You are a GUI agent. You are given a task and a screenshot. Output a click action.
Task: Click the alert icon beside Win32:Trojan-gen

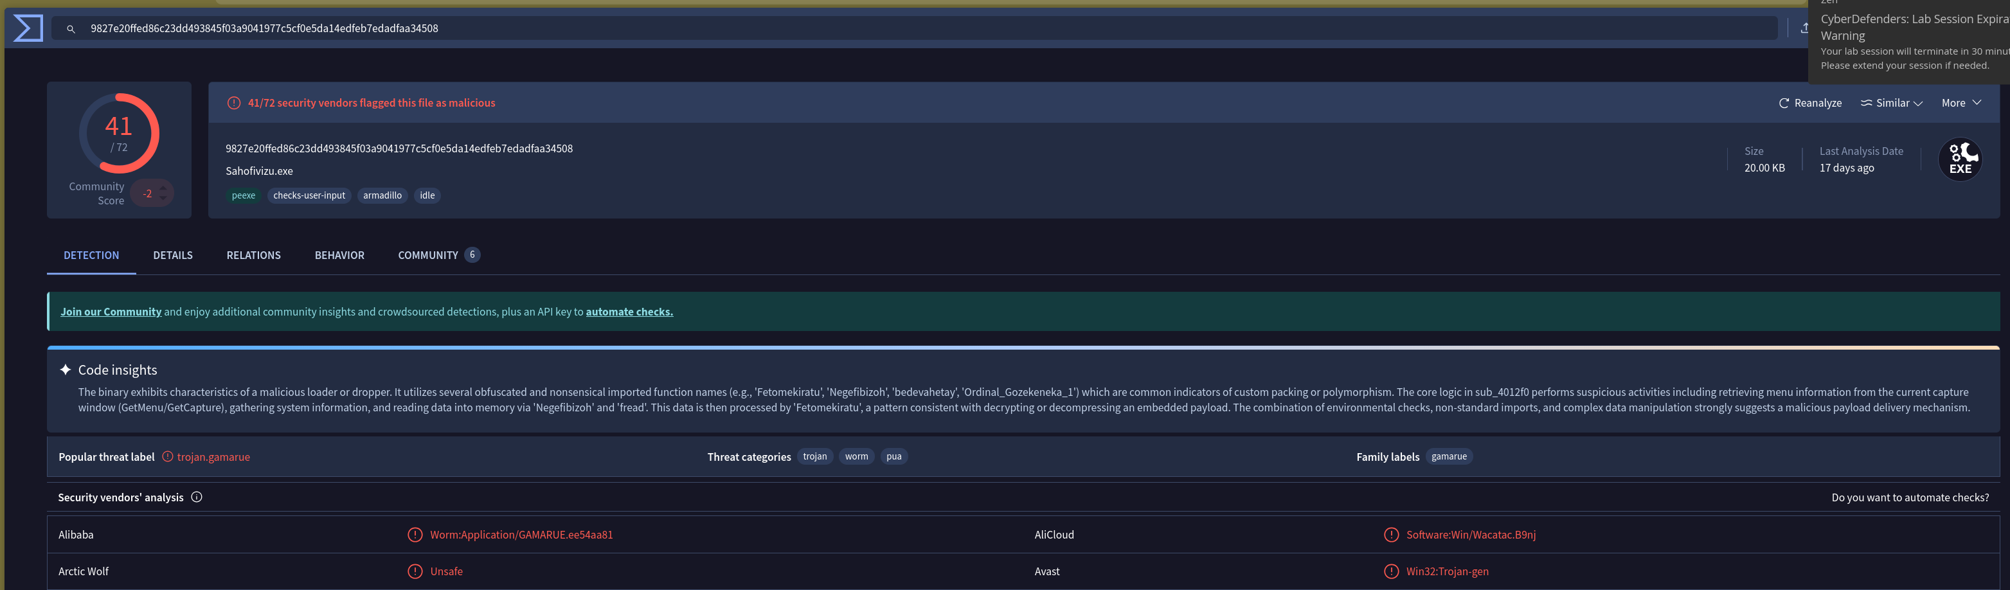1390,571
